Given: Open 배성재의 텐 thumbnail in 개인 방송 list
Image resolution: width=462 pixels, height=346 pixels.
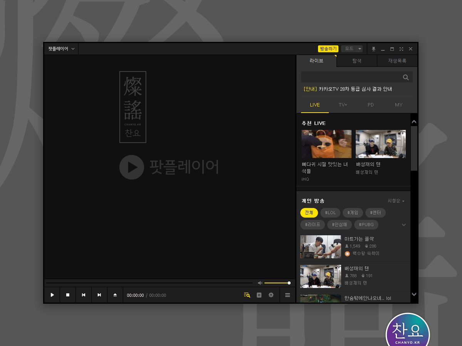Looking at the screenshot, I should tap(321, 276).
